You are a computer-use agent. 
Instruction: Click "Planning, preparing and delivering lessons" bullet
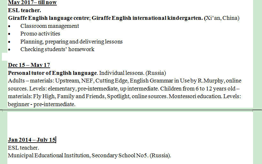point(71,42)
